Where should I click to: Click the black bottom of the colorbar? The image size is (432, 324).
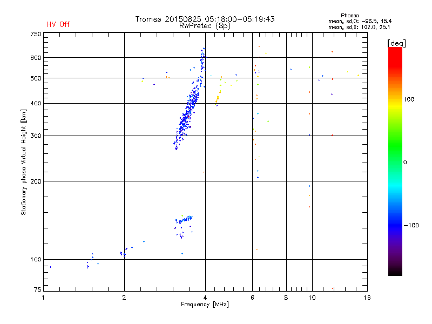click(x=395, y=272)
